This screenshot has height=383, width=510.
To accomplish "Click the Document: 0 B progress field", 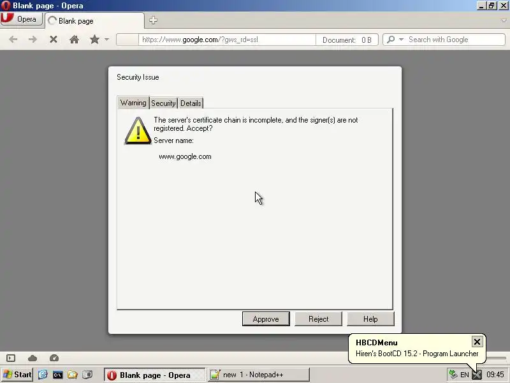I will 347,40.
